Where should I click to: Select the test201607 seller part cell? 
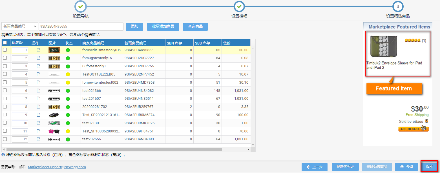click(x=102, y=99)
